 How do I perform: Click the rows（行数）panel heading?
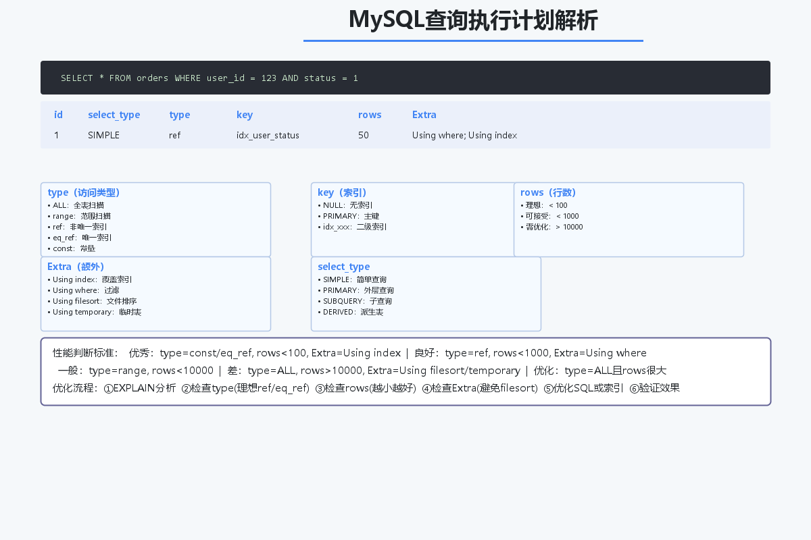[548, 192]
